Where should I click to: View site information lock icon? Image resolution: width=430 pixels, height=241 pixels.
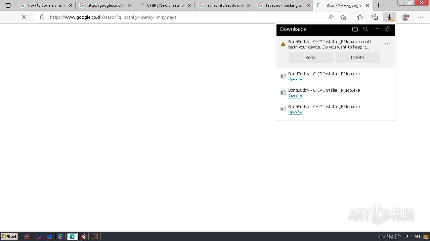(42, 17)
